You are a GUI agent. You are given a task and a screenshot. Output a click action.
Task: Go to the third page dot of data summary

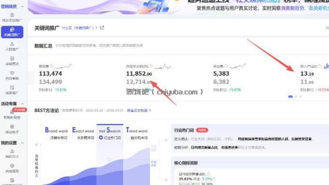coord(301,97)
